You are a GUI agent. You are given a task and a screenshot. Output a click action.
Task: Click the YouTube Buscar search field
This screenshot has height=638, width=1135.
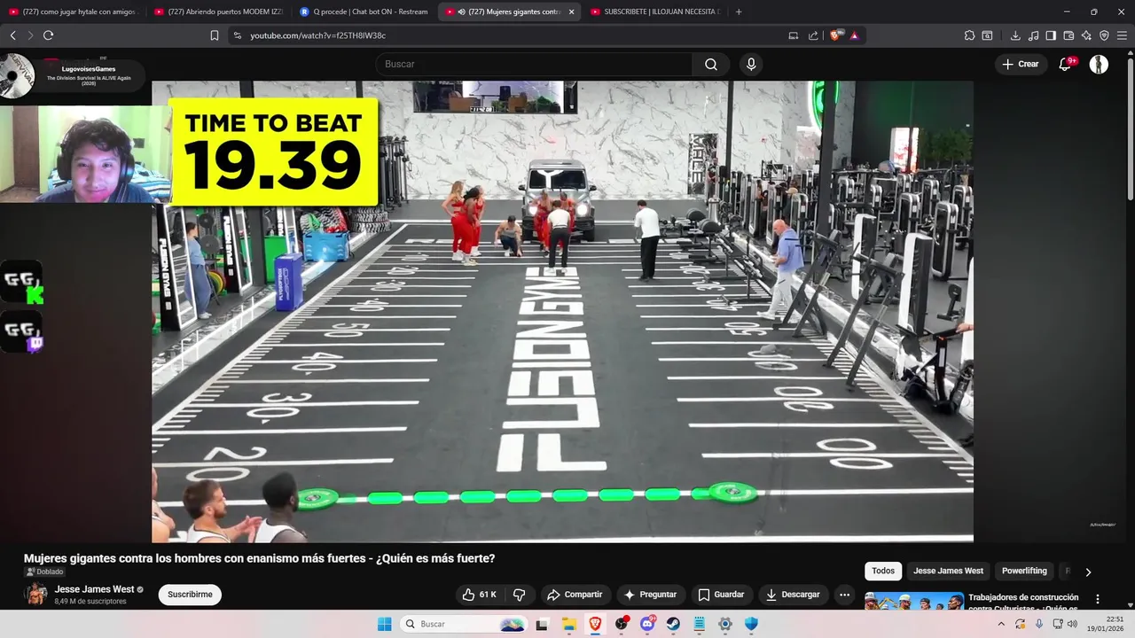coord(534,64)
